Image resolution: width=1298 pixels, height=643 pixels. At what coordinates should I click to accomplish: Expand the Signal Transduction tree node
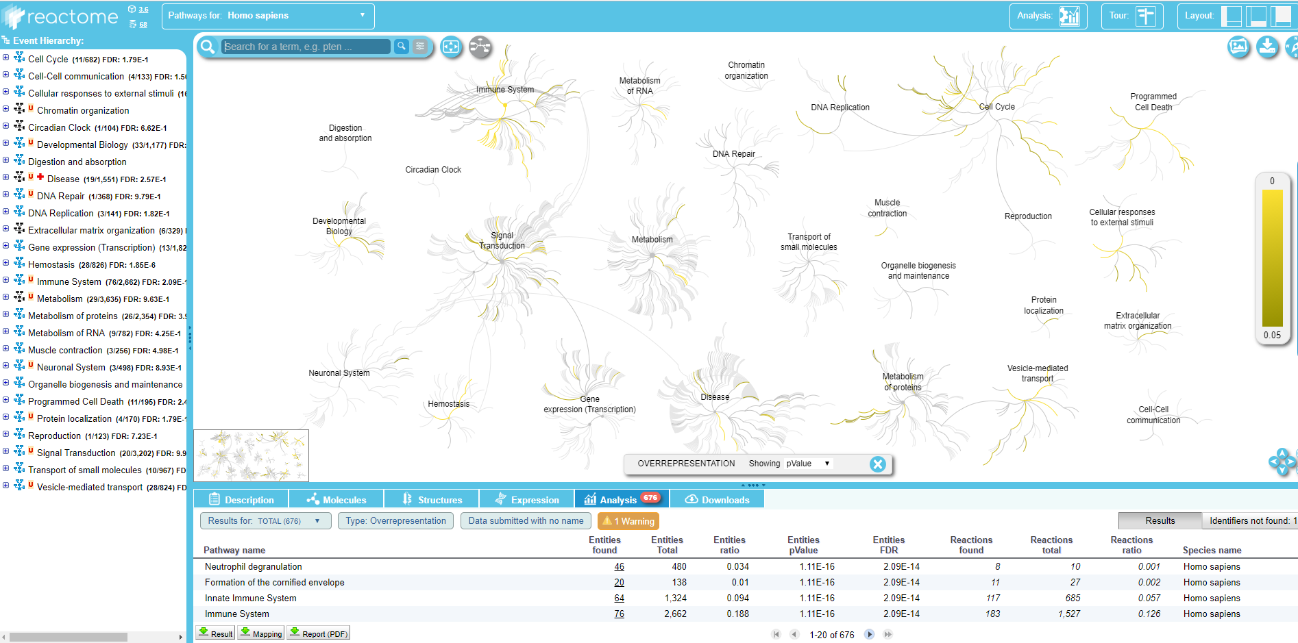click(x=5, y=451)
